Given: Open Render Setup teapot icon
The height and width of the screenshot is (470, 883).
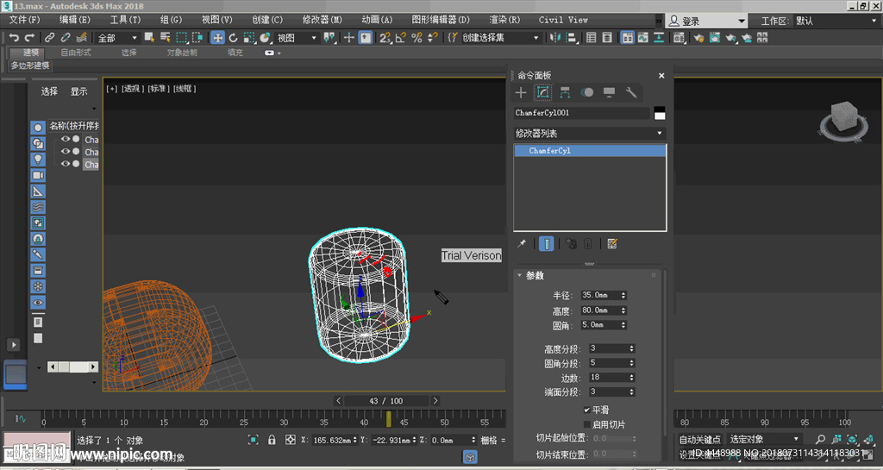Looking at the screenshot, I should [698, 38].
